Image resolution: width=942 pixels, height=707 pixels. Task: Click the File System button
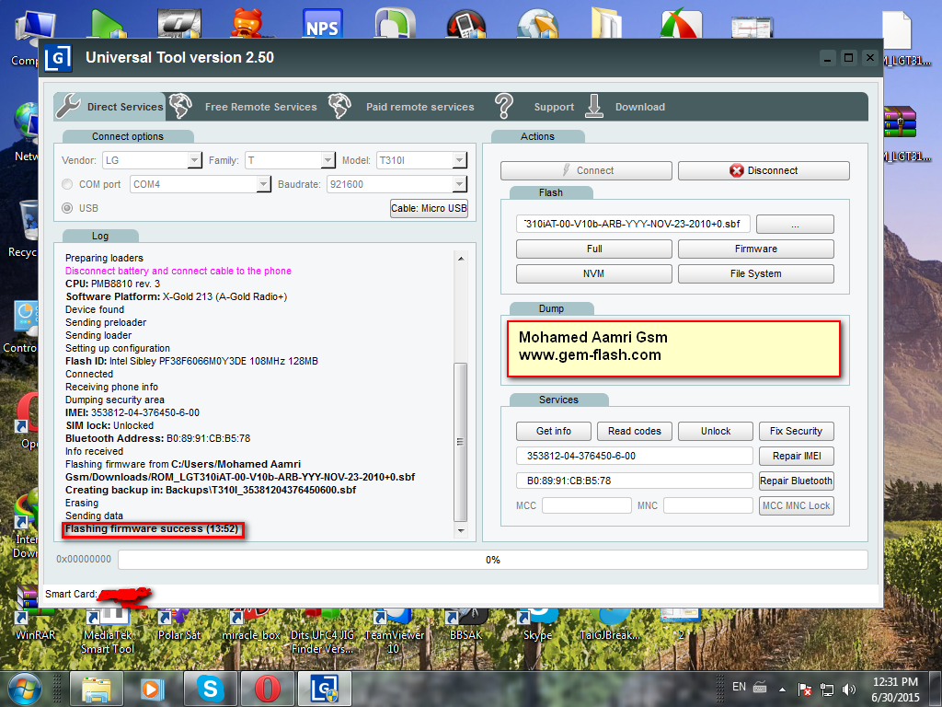[756, 273]
